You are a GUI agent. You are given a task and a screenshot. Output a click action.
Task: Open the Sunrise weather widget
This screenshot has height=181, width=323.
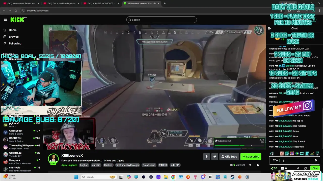pos(10,177)
